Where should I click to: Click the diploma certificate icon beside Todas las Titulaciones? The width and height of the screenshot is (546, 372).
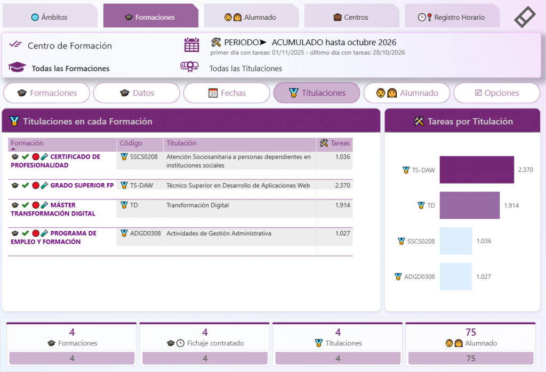[189, 67]
